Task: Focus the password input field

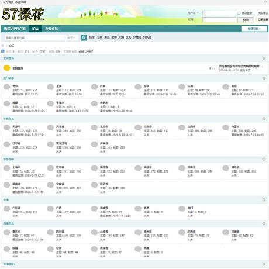Action: 219,20
